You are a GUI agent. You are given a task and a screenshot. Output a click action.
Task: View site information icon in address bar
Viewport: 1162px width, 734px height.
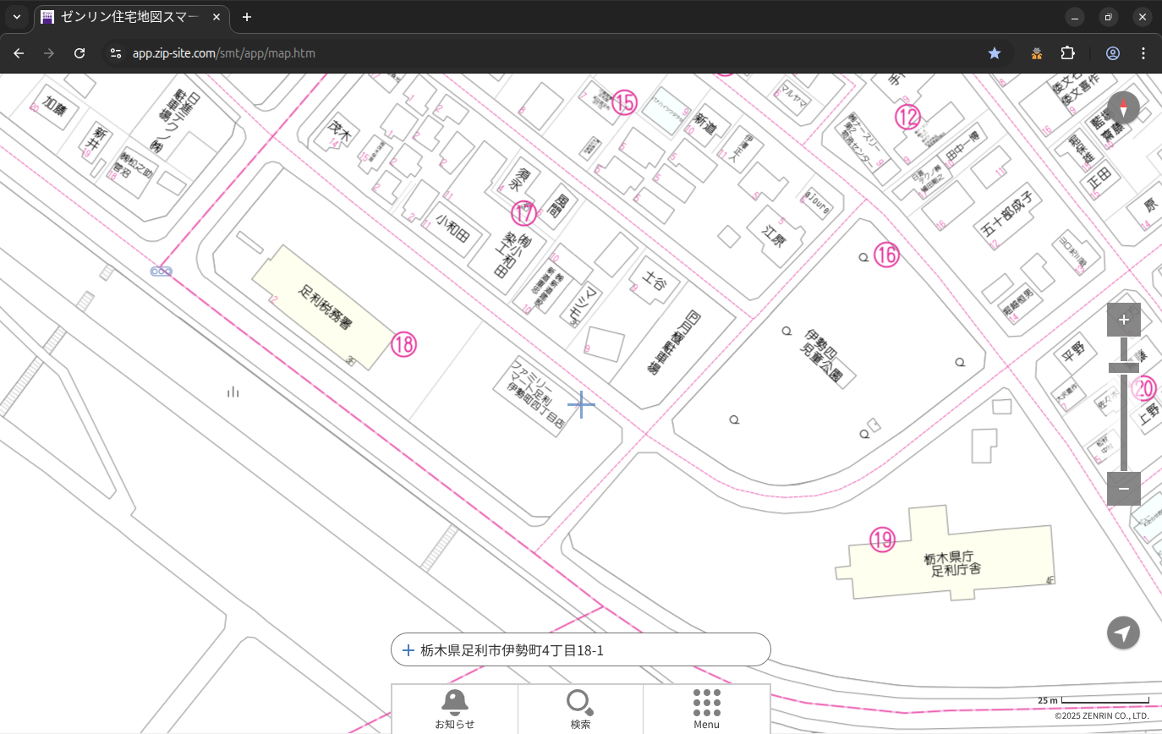click(x=116, y=53)
